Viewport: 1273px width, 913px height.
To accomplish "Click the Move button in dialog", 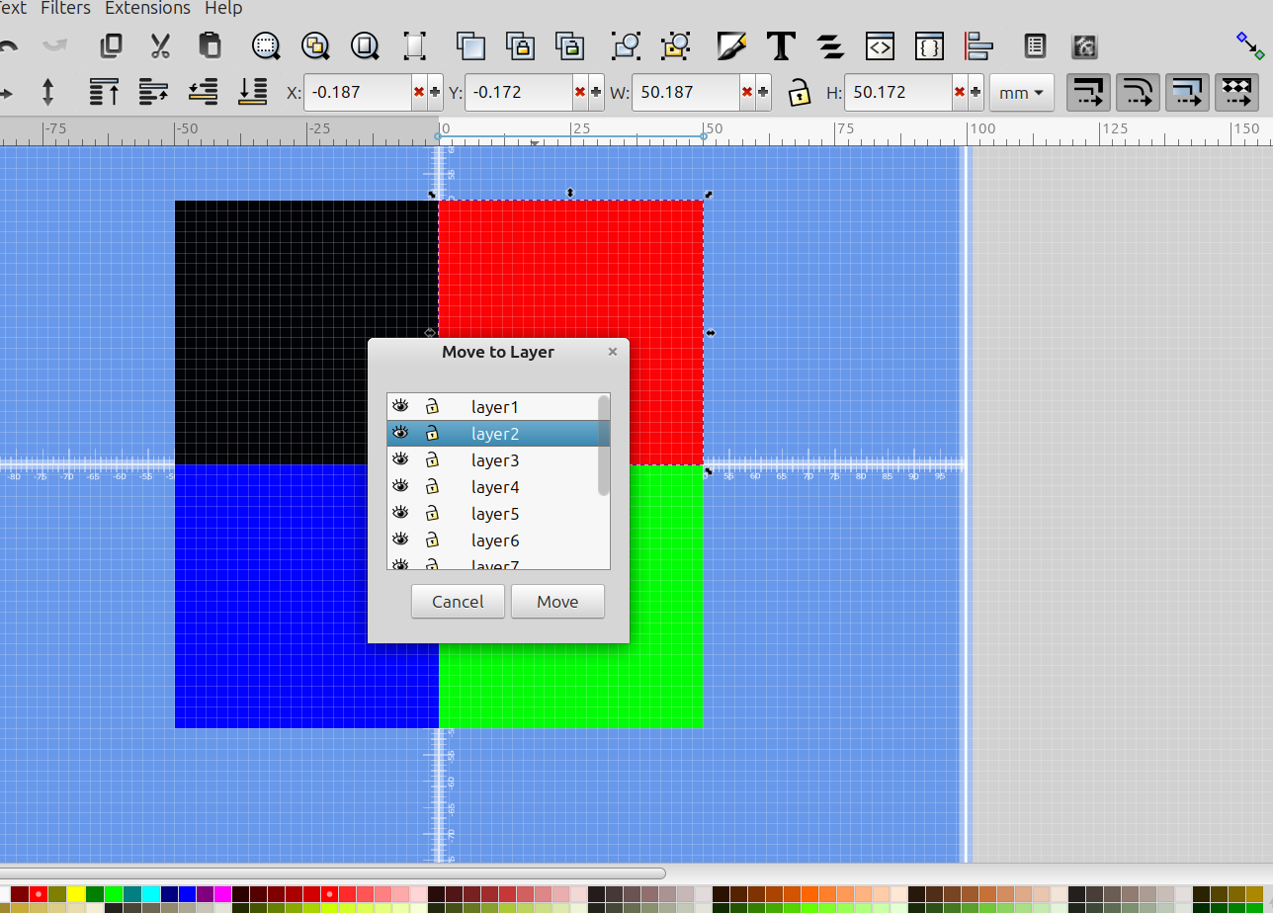I will coord(557,602).
